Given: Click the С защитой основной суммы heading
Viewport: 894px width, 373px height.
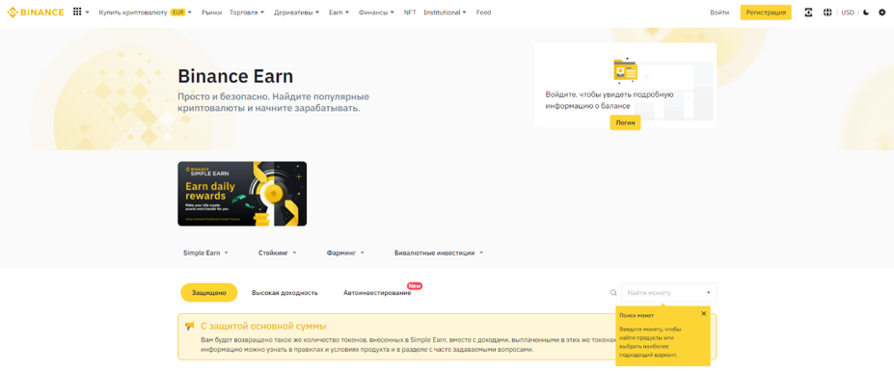Looking at the screenshot, I should (263, 327).
